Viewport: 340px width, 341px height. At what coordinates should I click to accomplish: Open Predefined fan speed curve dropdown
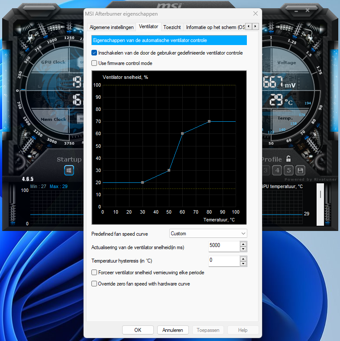pos(208,234)
